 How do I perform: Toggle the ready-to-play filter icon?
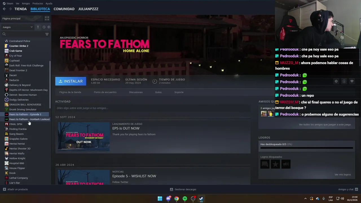[49, 27]
